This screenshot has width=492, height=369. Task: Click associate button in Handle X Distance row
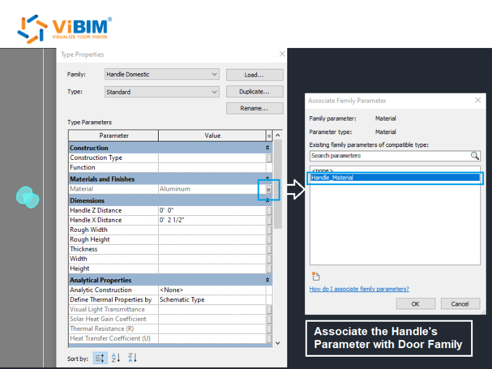(269, 220)
